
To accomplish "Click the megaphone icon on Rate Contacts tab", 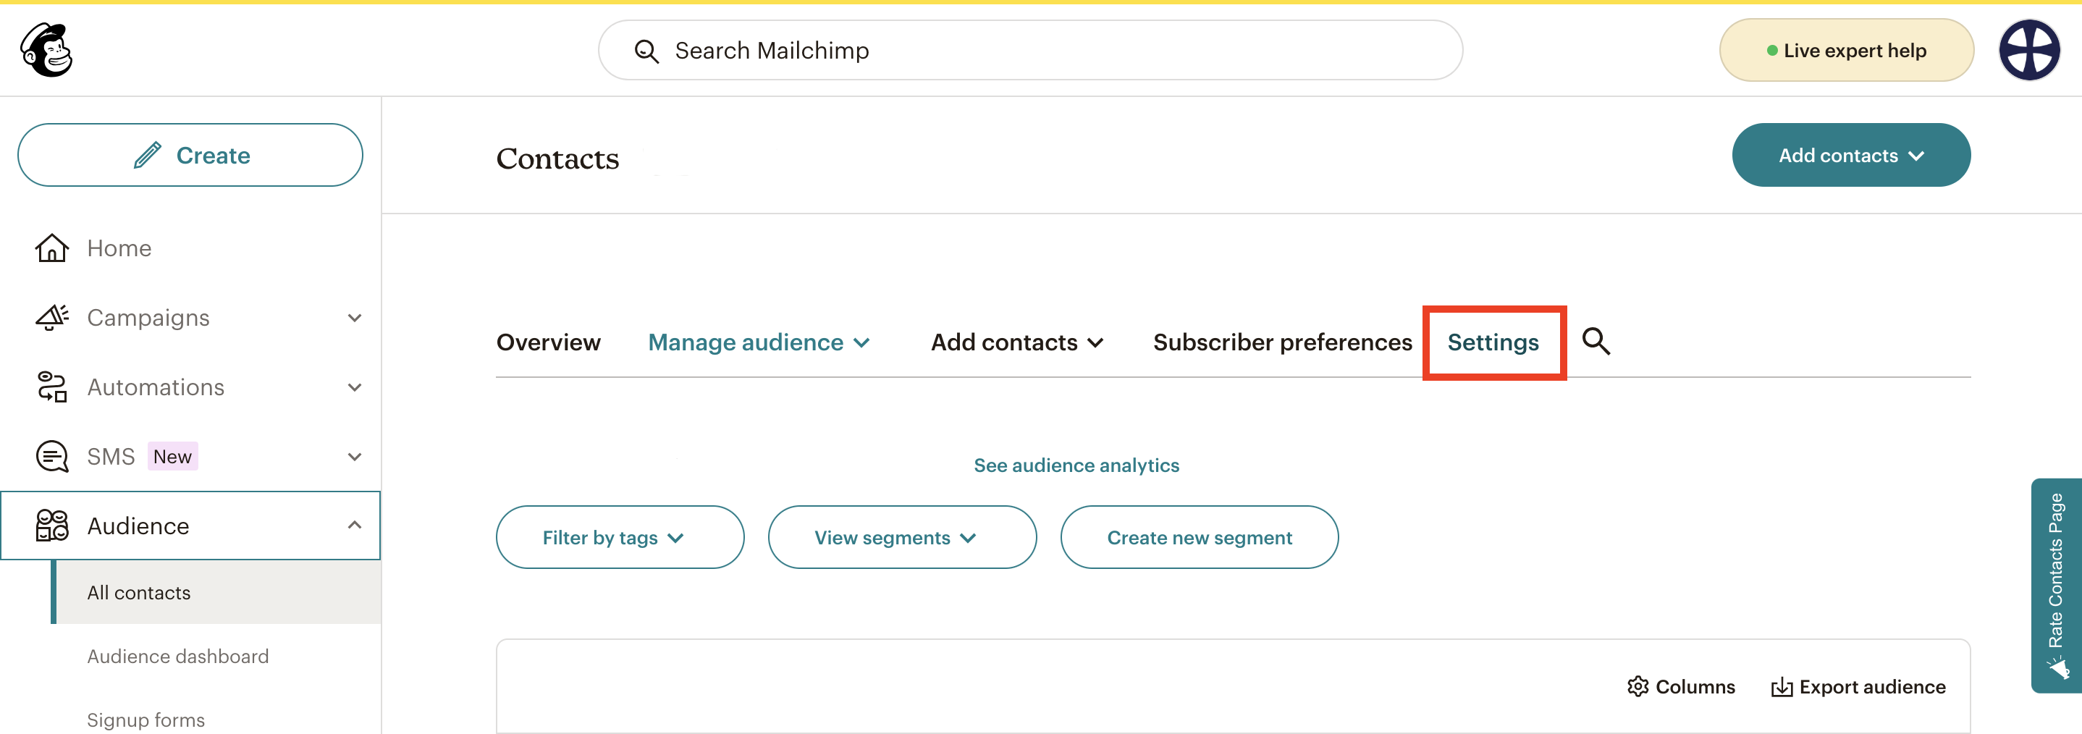I will click(x=2058, y=669).
